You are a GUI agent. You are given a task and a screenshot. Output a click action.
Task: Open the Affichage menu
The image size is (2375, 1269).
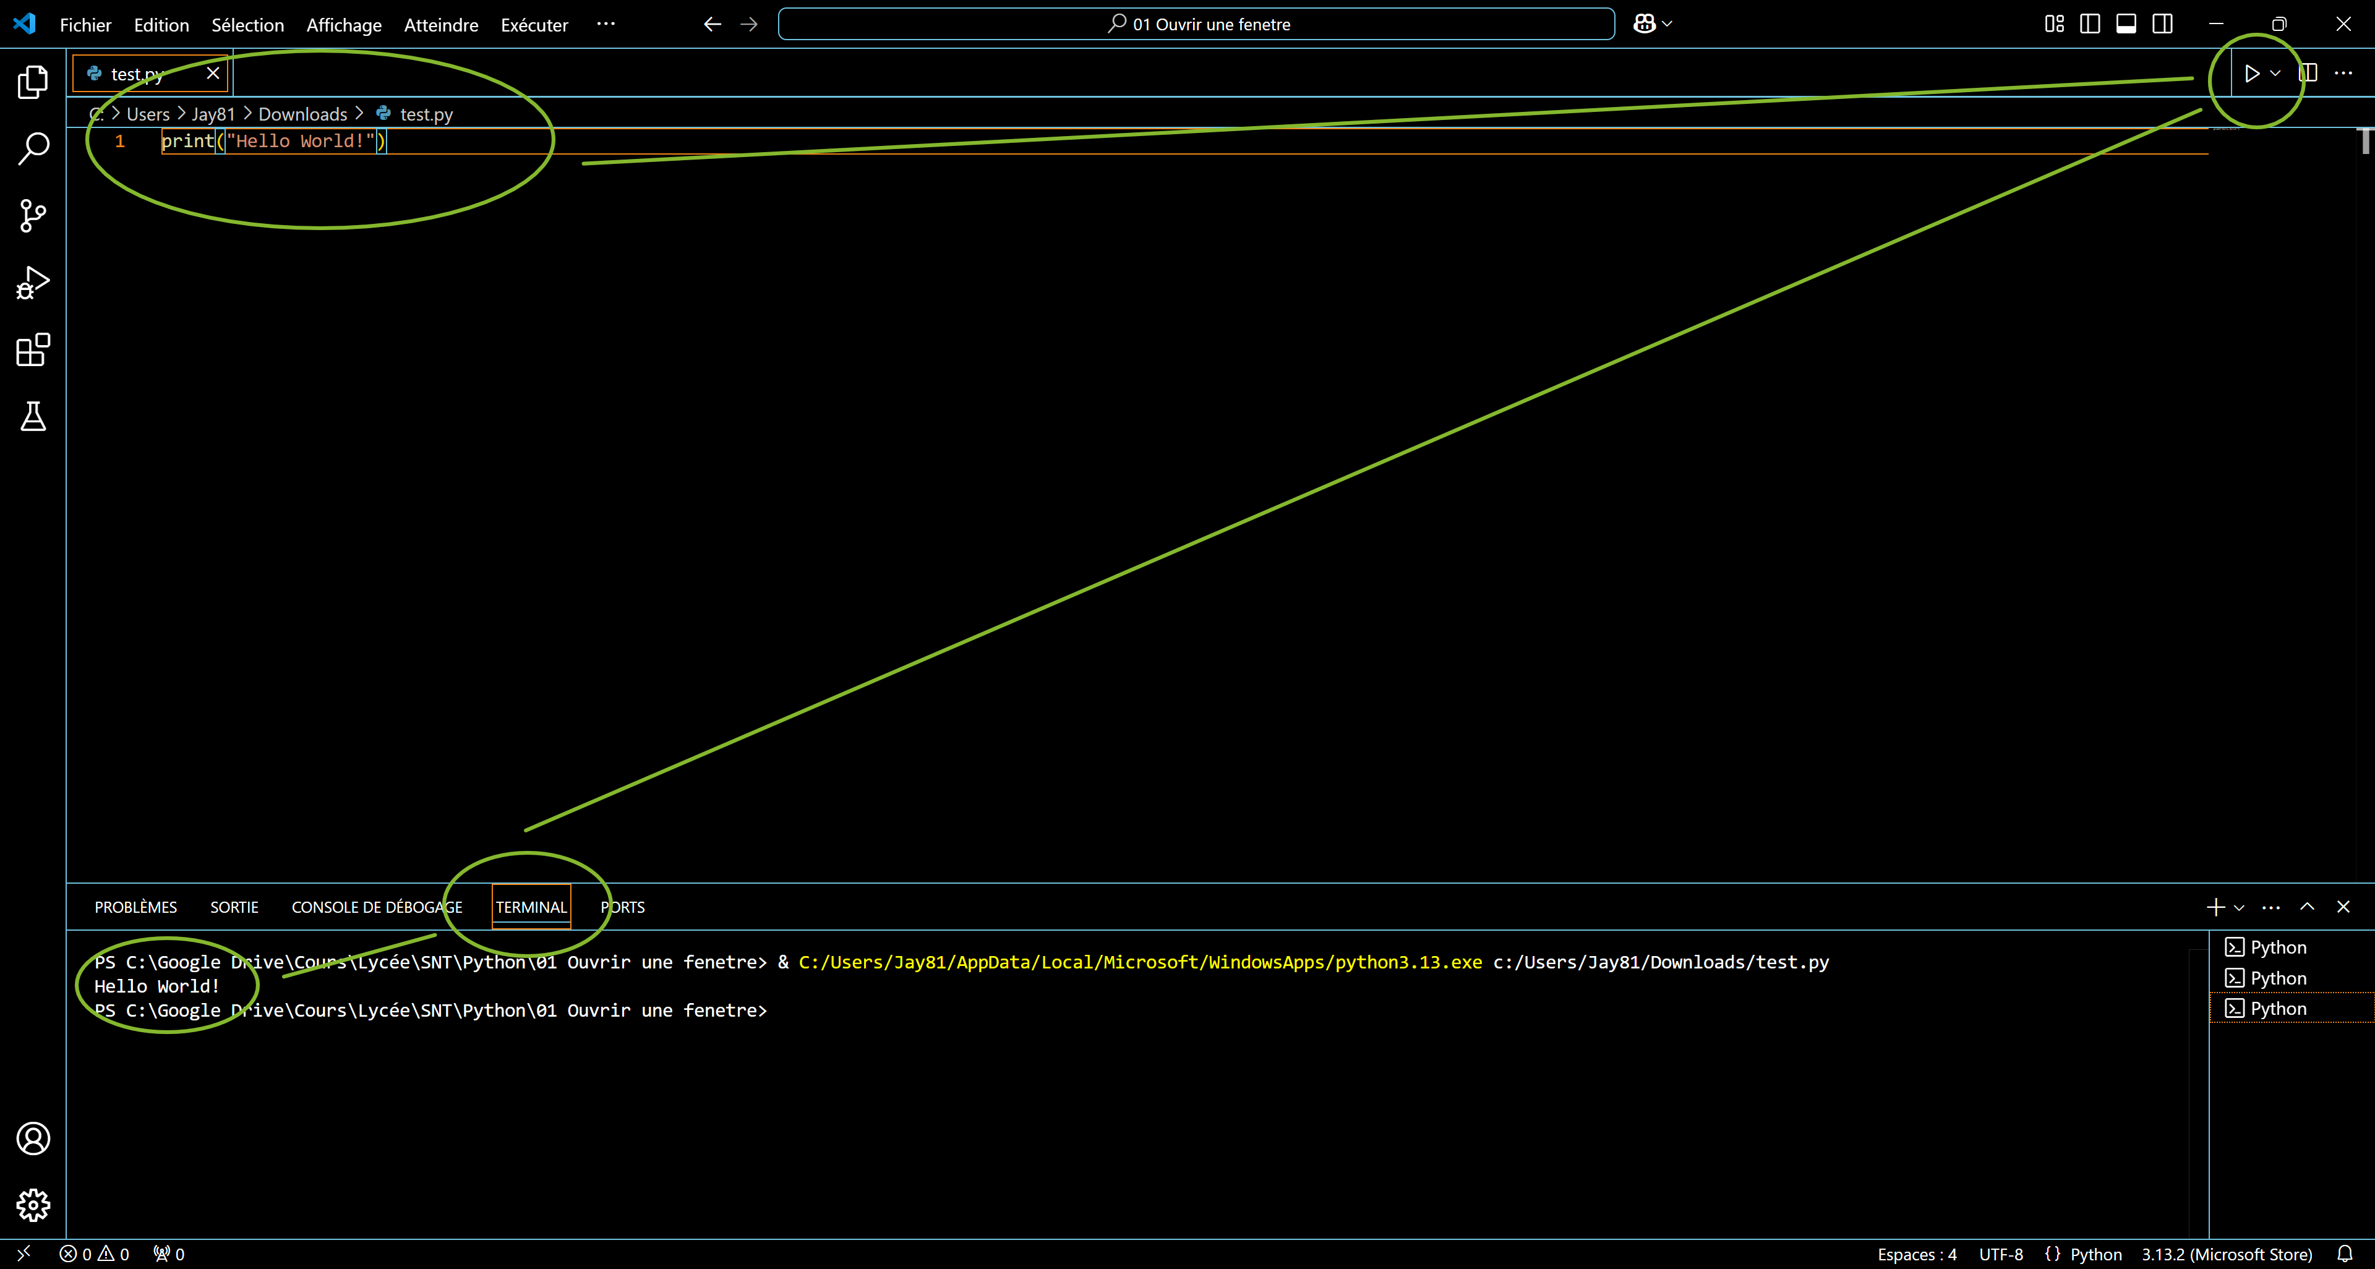pyautogui.click(x=343, y=25)
